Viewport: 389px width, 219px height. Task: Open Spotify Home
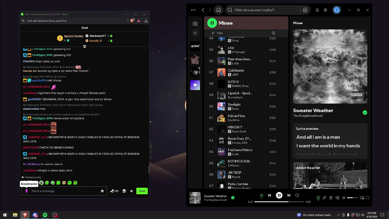219,10
